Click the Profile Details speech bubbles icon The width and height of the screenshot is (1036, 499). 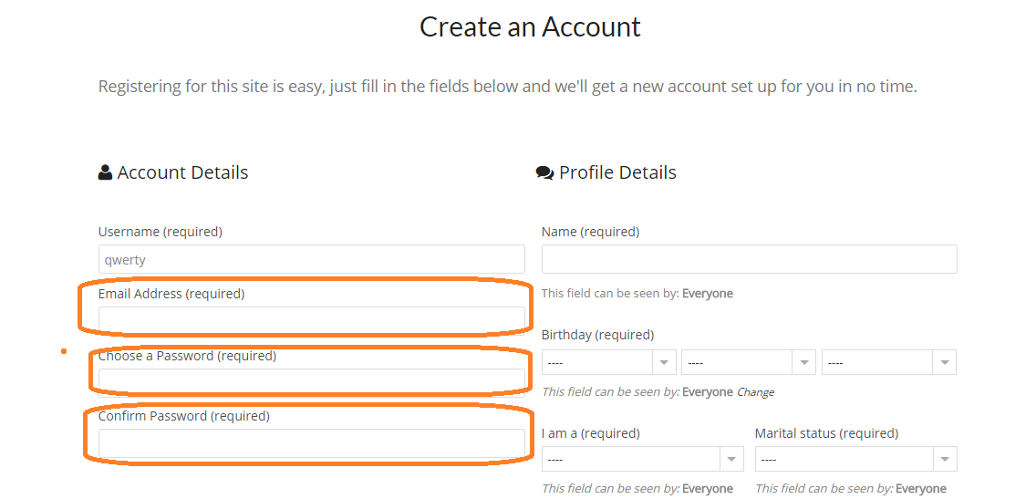544,172
